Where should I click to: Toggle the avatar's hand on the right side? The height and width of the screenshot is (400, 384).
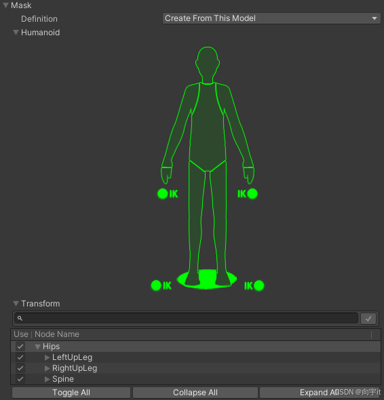[x=248, y=176]
